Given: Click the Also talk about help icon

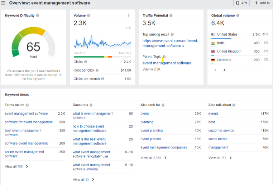Looking at the screenshot, I should (x=234, y=105).
